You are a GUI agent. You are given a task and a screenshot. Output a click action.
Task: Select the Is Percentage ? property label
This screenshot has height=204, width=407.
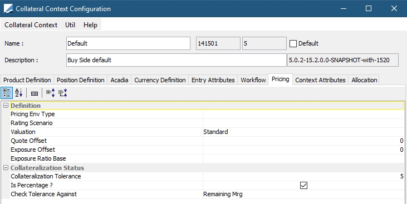click(x=32, y=185)
